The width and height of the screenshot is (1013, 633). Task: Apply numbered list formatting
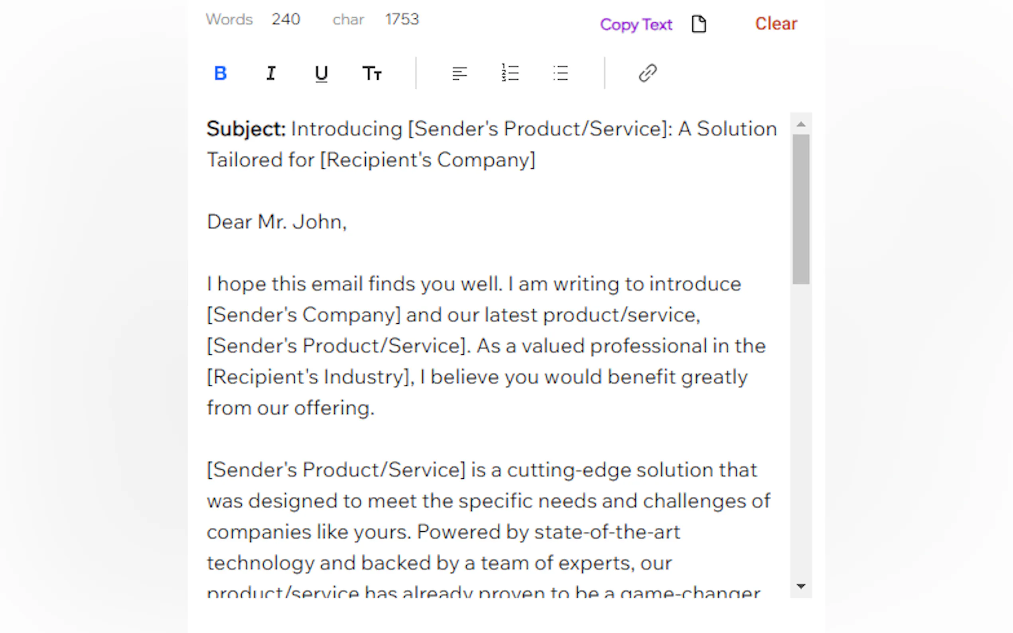click(x=510, y=73)
